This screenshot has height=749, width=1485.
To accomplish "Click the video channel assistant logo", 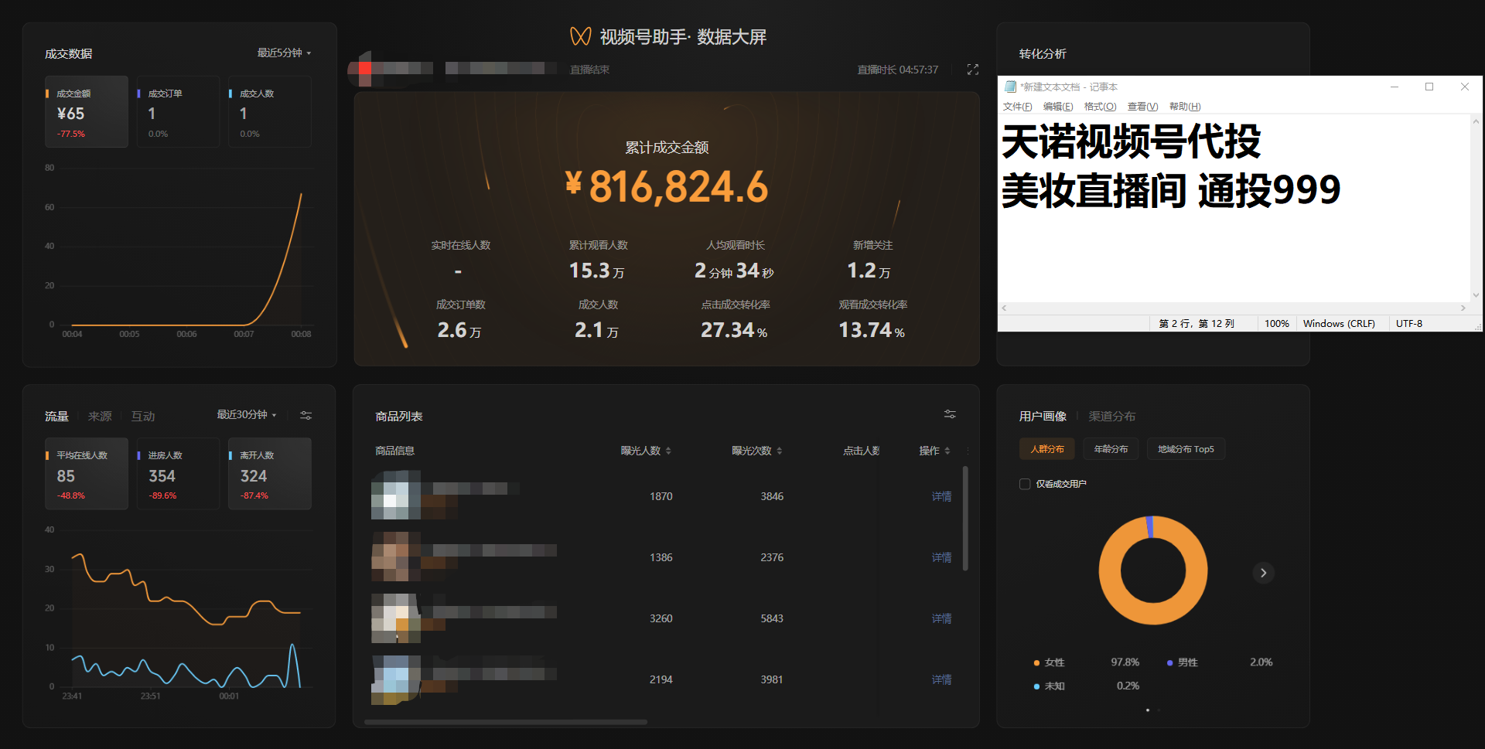I will pyautogui.click(x=580, y=36).
